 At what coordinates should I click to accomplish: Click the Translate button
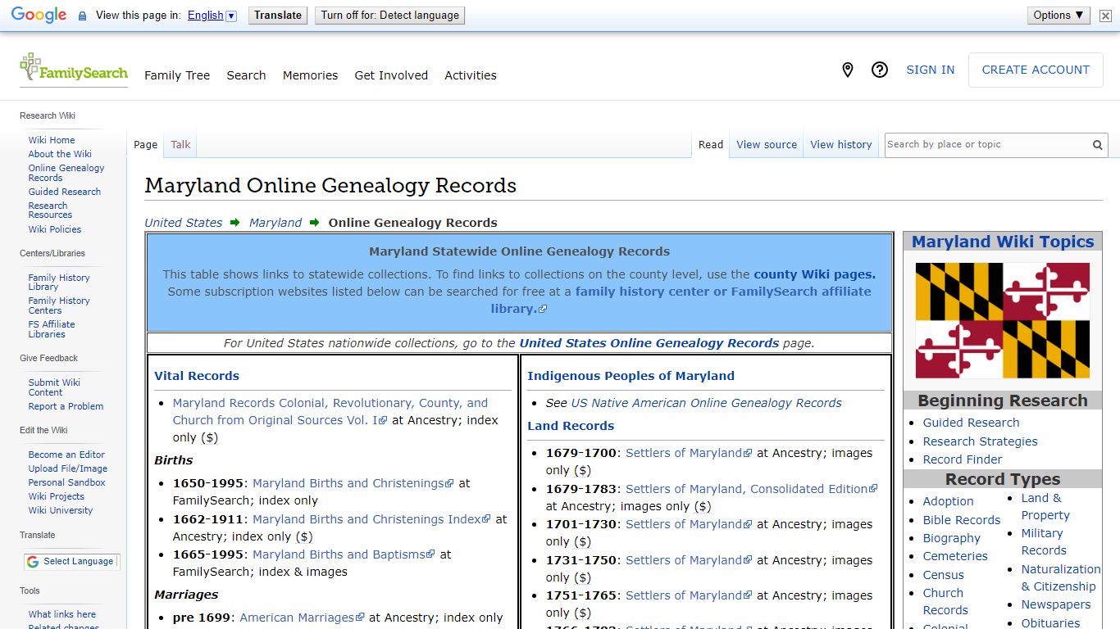click(278, 16)
